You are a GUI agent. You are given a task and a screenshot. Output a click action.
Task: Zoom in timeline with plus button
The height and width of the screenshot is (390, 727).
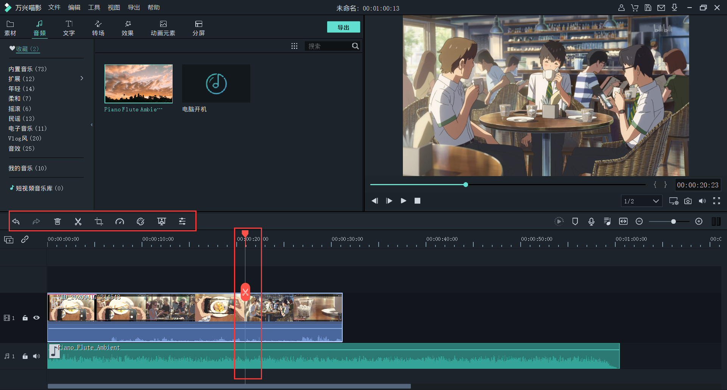tap(699, 222)
